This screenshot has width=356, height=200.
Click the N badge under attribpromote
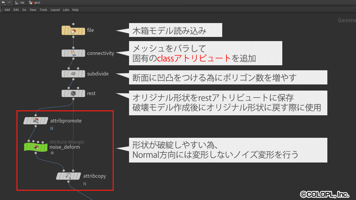(x=52, y=128)
